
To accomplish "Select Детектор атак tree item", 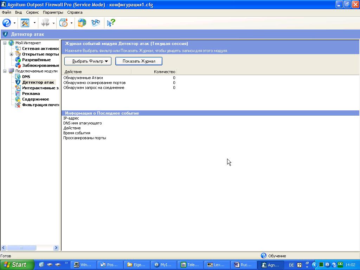I will pos(38,82).
